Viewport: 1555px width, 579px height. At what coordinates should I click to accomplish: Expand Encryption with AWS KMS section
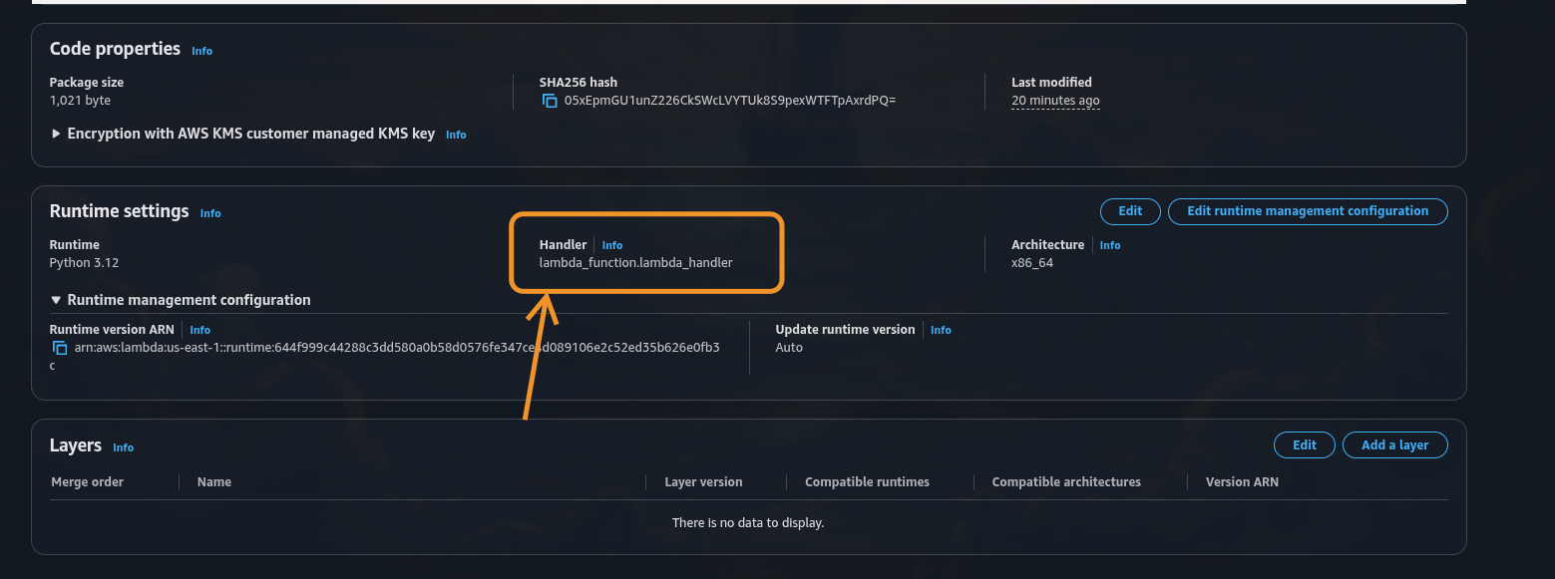(x=57, y=134)
